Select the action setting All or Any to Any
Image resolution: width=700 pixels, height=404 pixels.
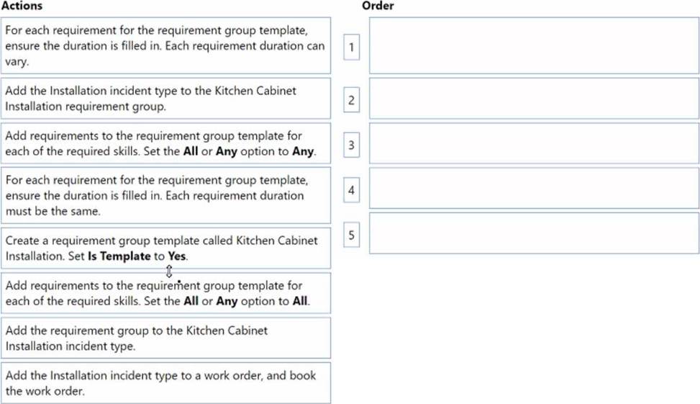(x=165, y=143)
